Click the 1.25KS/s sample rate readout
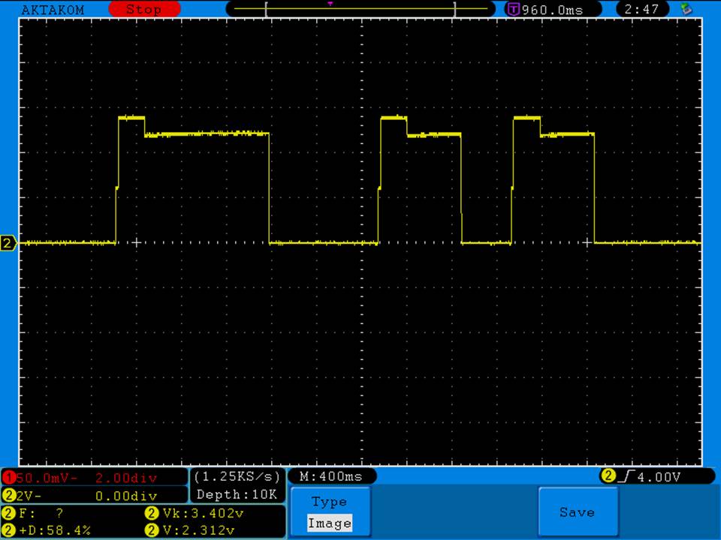The image size is (721, 540). point(237,476)
